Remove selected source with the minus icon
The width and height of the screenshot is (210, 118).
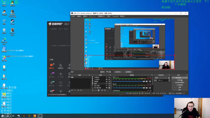pos(96,90)
